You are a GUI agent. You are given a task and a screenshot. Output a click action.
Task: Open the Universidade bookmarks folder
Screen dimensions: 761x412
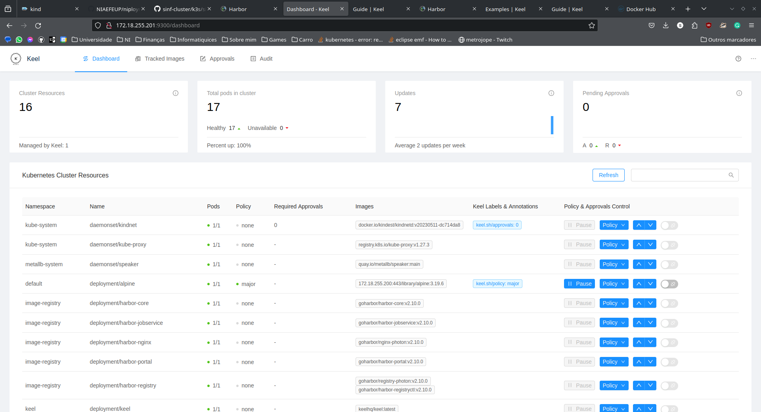[x=92, y=40]
